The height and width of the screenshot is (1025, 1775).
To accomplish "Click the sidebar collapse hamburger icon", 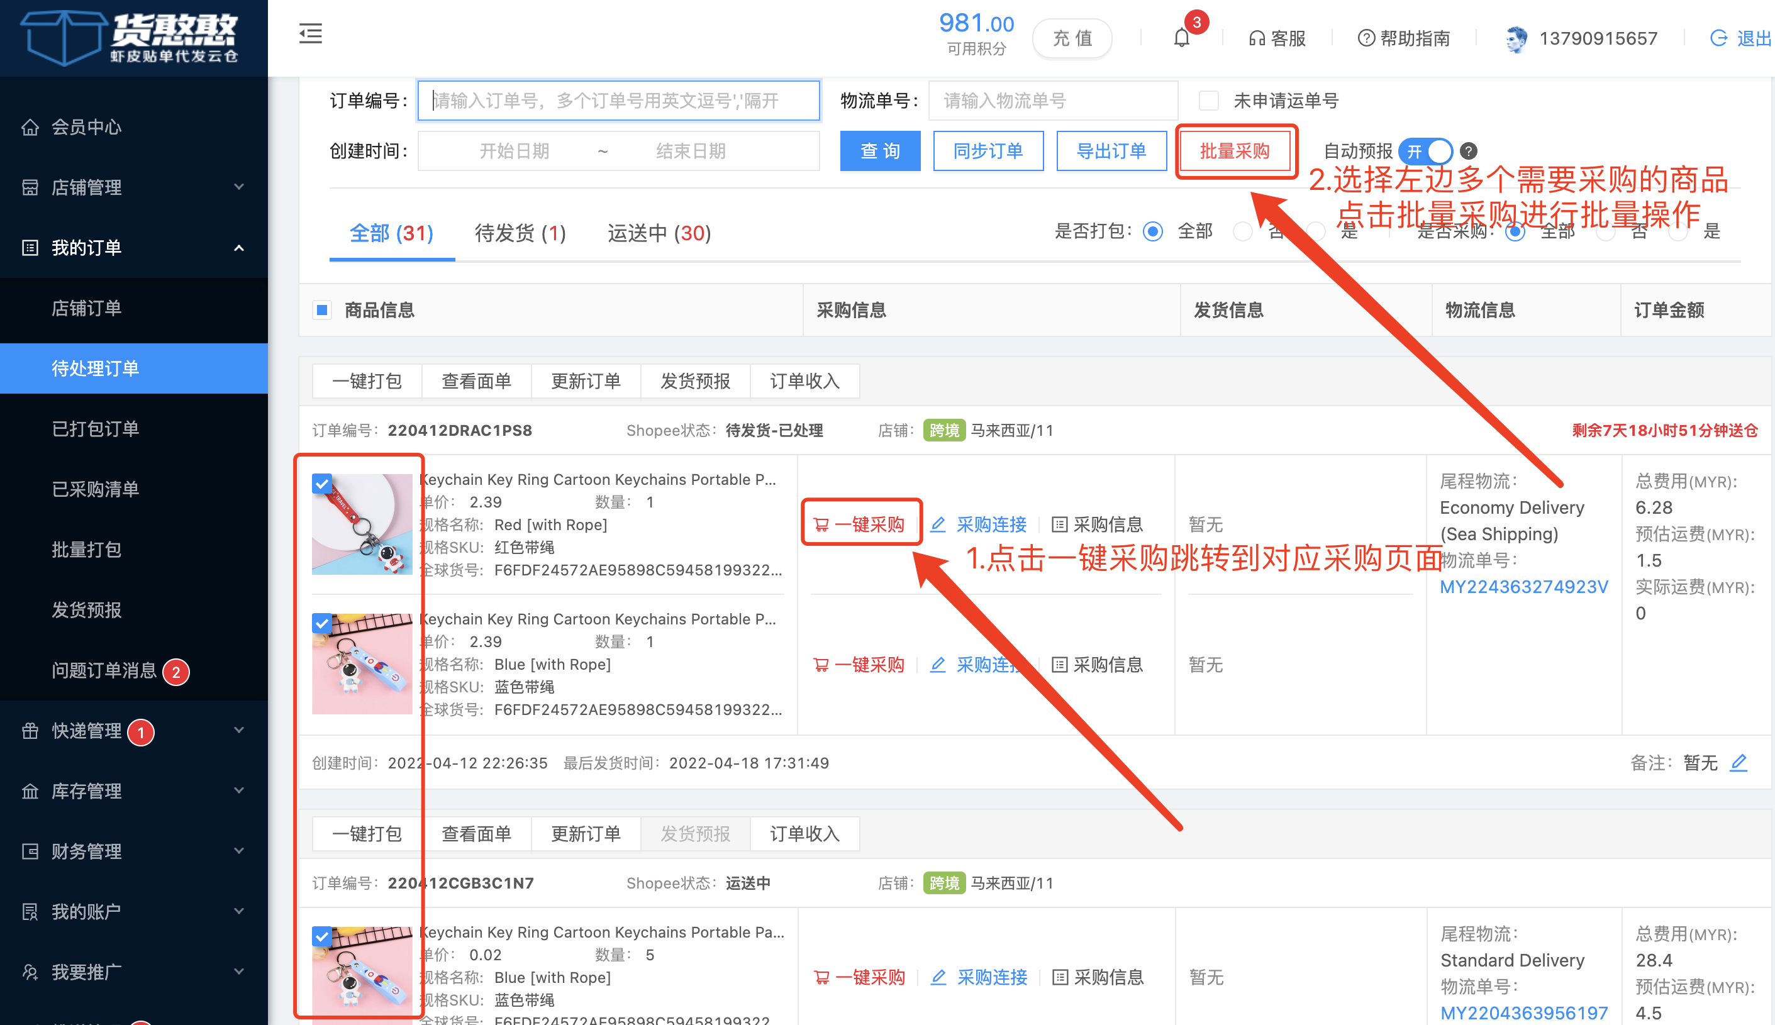I will point(311,33).
